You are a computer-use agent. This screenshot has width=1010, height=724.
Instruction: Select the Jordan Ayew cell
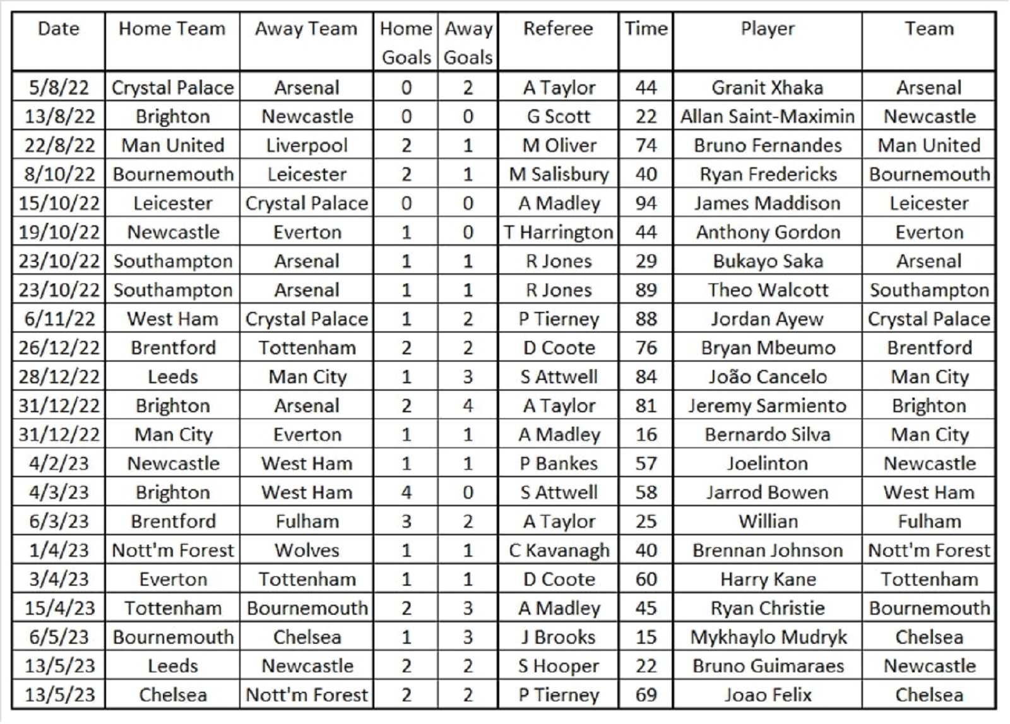coord(768,319)
